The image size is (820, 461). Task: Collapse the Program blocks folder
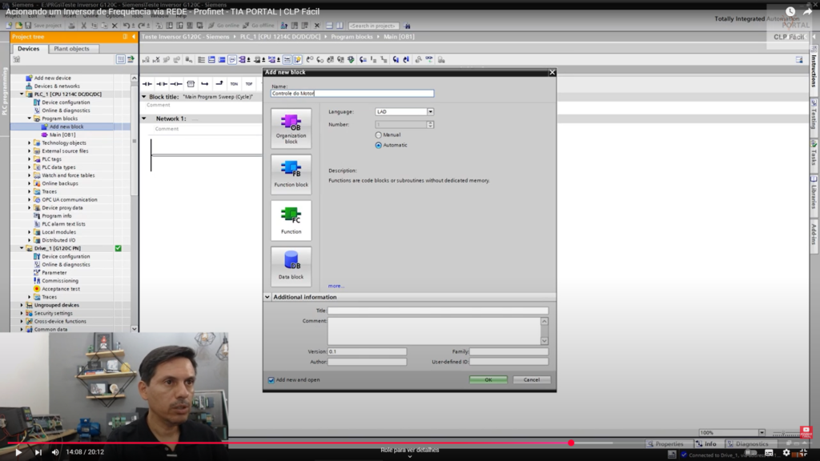pyautogui.click(x=30, y=118)
